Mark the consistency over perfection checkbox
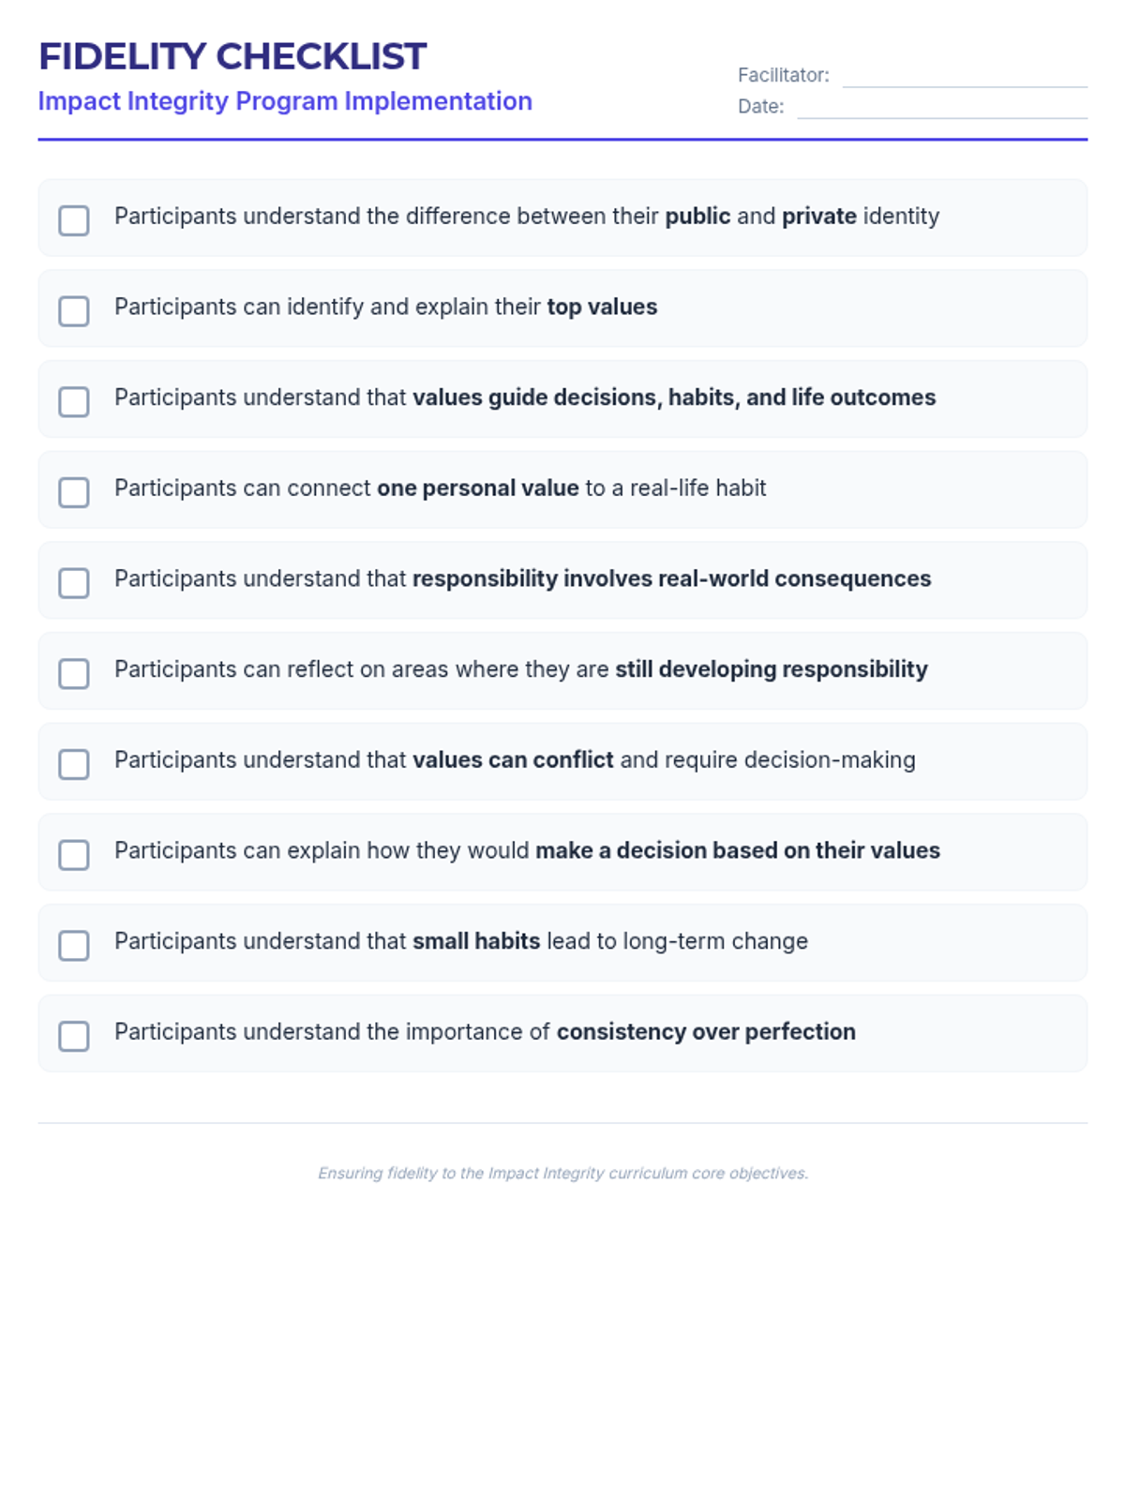1125x1500 pixels. 74,1036
